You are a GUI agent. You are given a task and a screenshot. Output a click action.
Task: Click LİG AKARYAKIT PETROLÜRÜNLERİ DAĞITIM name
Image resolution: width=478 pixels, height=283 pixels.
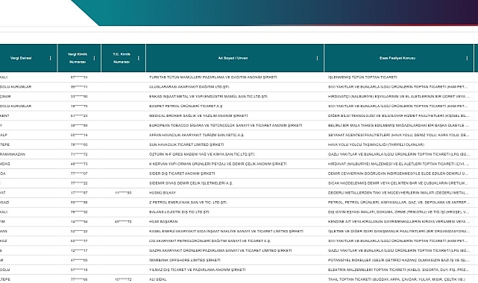210,241
